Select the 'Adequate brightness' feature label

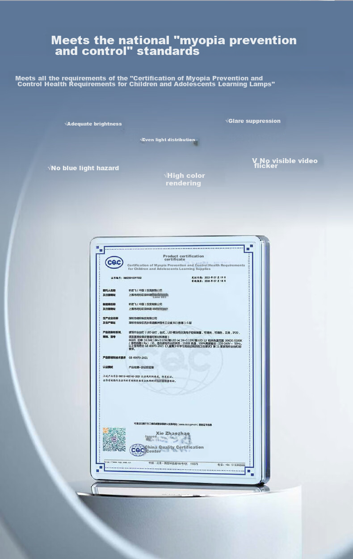coord(93,124)
